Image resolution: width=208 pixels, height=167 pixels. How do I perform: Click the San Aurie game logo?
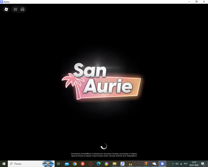click(x=102, y=81)
